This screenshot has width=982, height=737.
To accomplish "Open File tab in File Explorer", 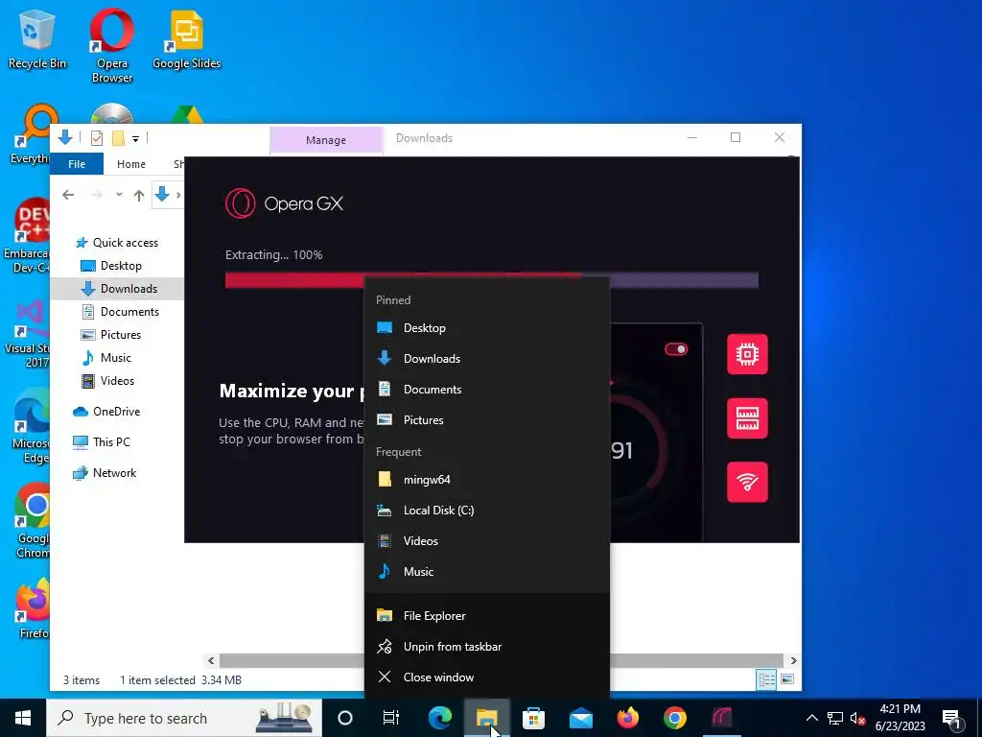I will click(x=77, y=163).
